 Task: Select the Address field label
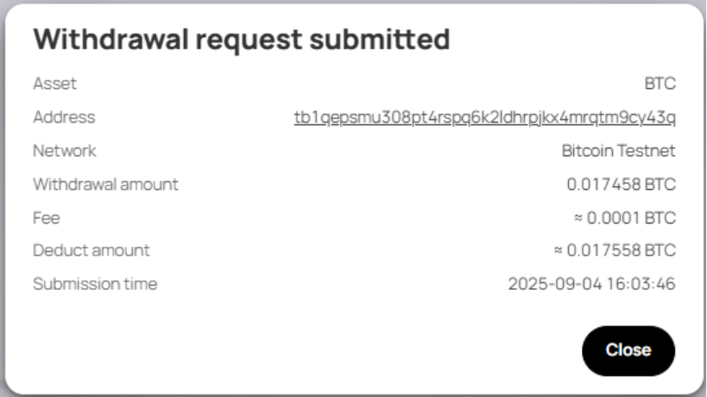click(x=64, y=117)
